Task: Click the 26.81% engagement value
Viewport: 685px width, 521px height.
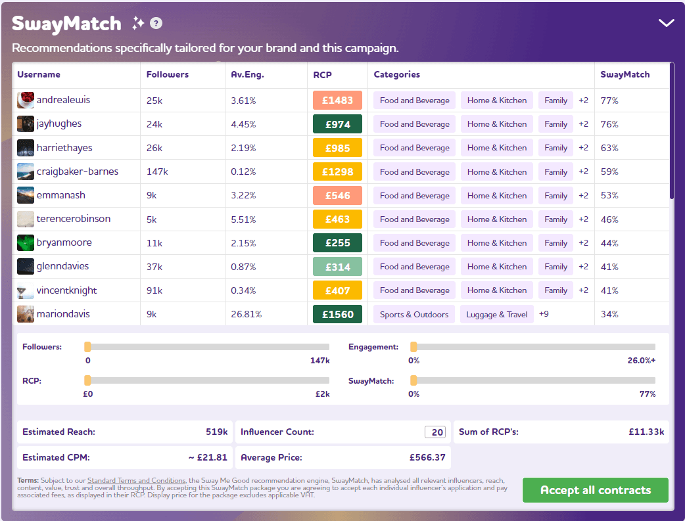Action: [x=247, y=314]
